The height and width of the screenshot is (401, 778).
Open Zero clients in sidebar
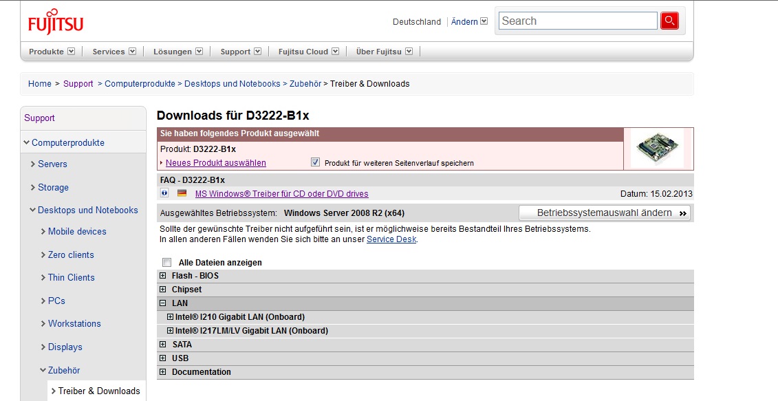click(71, 255)
